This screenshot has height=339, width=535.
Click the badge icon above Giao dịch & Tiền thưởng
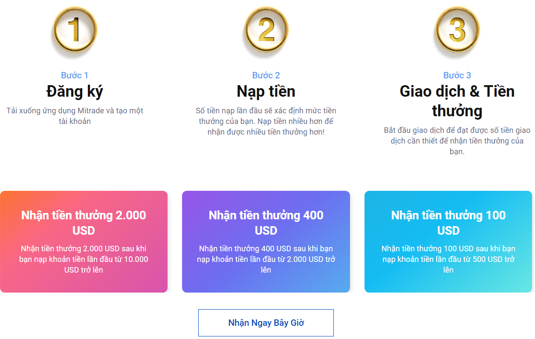point(457,29)
